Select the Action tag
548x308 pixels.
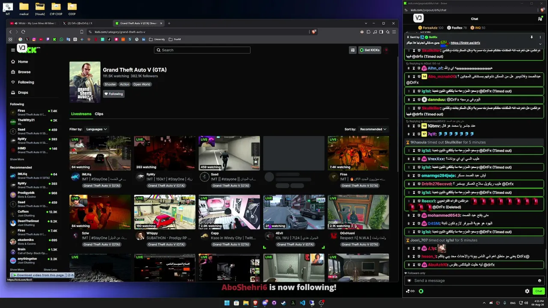125,84
